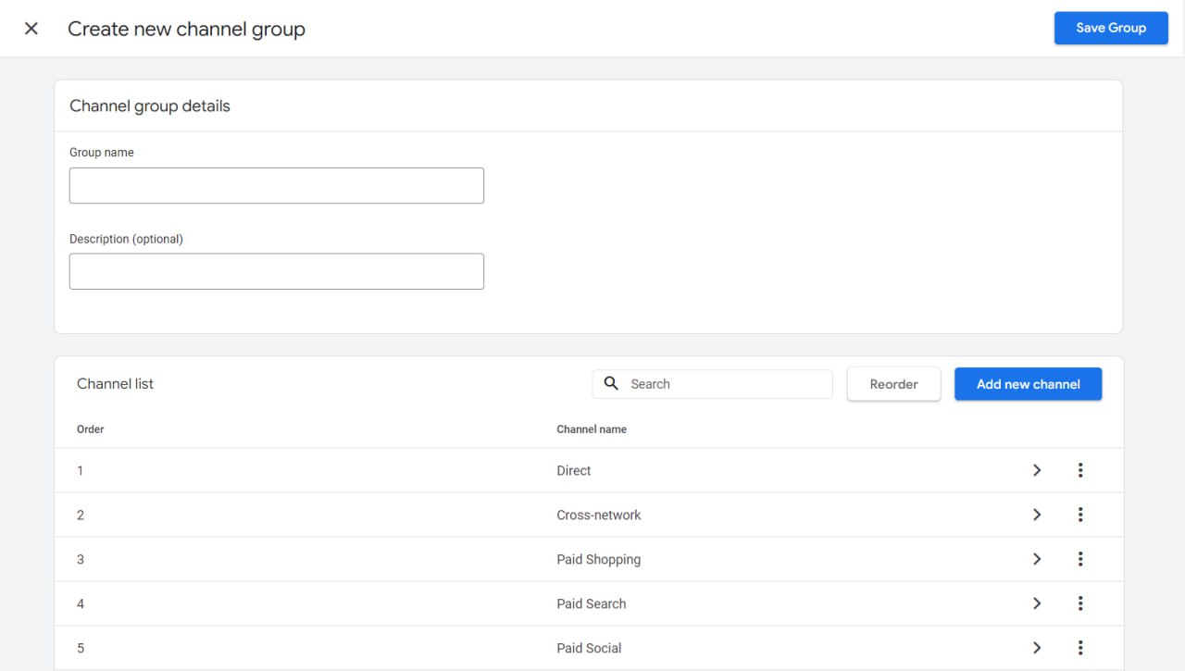The width and height of the screenshot is (1185, 671).
Task: Type in the Group name field
Action: click(276, 185)
